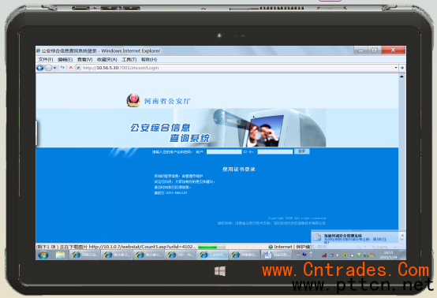Click the 口令 password input field
The width and height of the screenshot is (437, 298).
pyautogui.click(x=275, y=152)
